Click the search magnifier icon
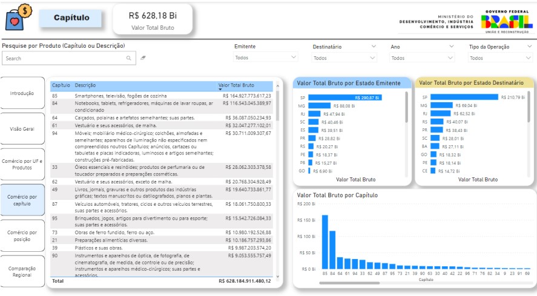The height and width of the screenshot is (296, 537). (129, 59)
